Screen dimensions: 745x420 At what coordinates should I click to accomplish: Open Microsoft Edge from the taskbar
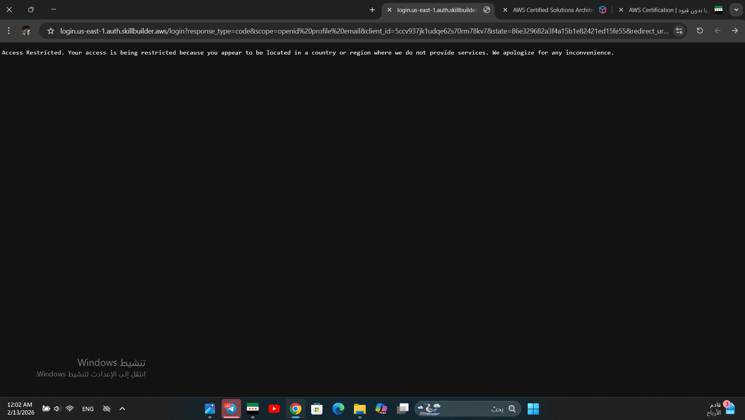[x=338, y=409]
